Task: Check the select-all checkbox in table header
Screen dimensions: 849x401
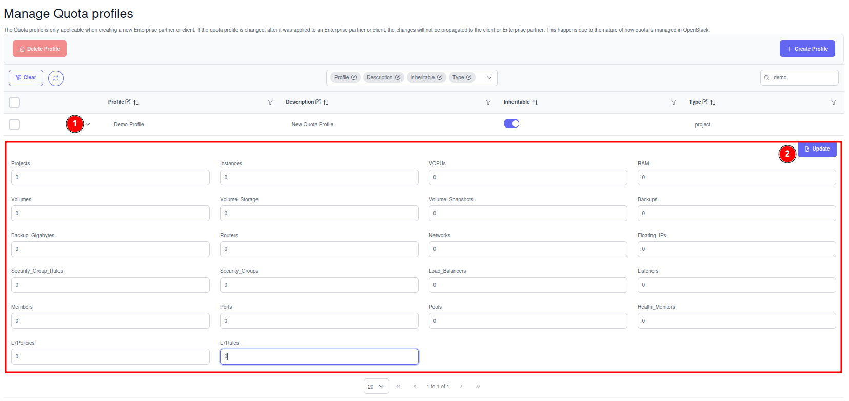Action: [14, 102]
